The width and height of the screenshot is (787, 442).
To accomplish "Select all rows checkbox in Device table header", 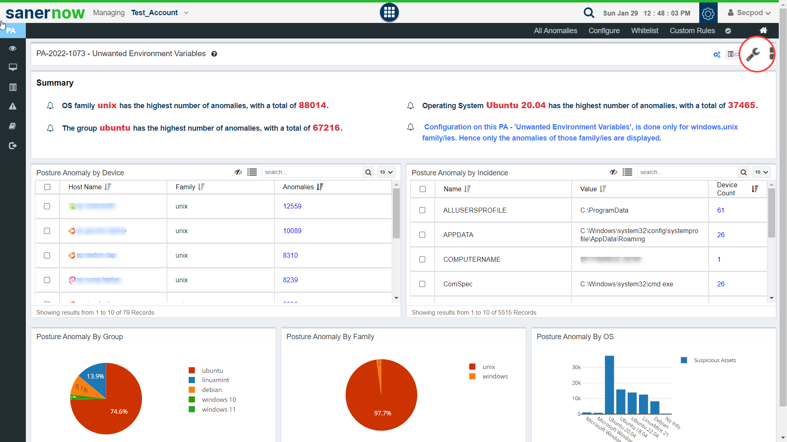I will point(47,187).
